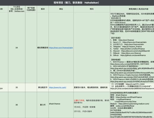Viewport: 154px width, 118px height.
Task: Select the cell with TVL rank 35
Action: click(17, 87)
